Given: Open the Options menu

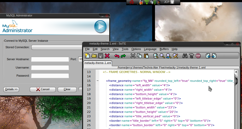Looking at the screenshot, I should click(x=136, y=49).
